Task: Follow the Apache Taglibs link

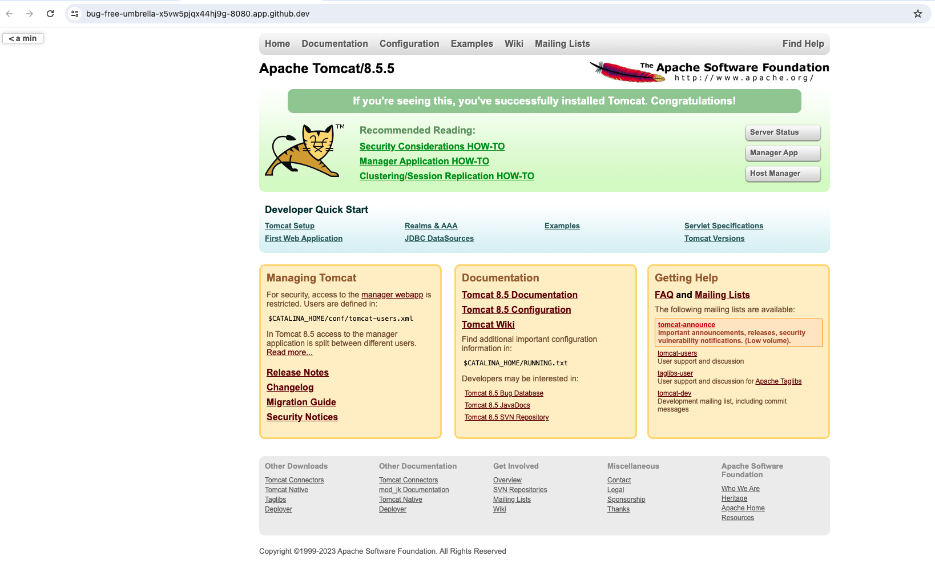Action: point(778,381)
